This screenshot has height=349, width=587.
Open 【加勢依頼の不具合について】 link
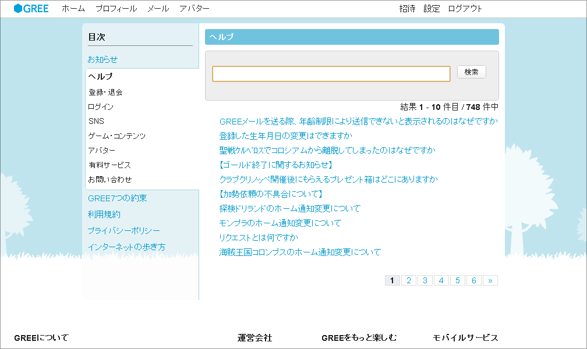tap(271, 194)
